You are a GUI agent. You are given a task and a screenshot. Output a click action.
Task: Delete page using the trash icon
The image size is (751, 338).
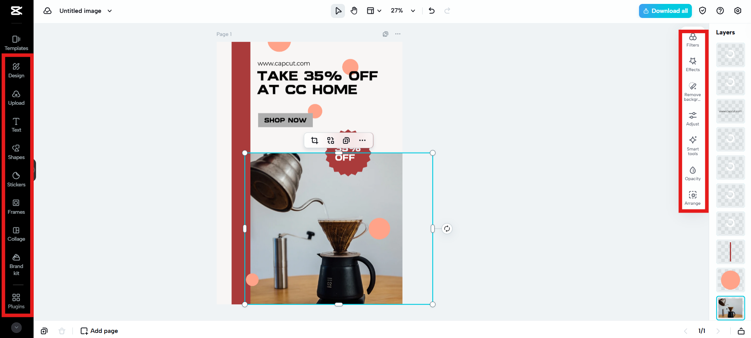coord(62,331)
